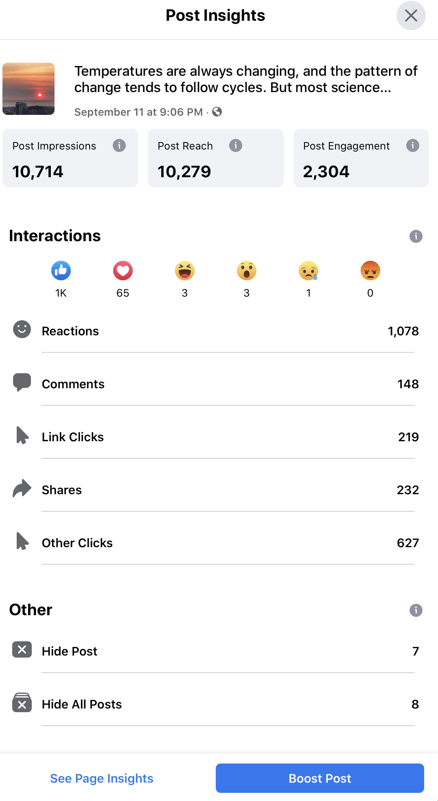Image resolution: width=438 pixels, height=801 pixels.
Task: Tap the Post Engagement info icon
Action: [413, 145]
